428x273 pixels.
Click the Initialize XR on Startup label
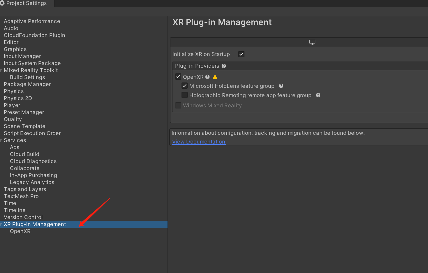coord(201,54)
